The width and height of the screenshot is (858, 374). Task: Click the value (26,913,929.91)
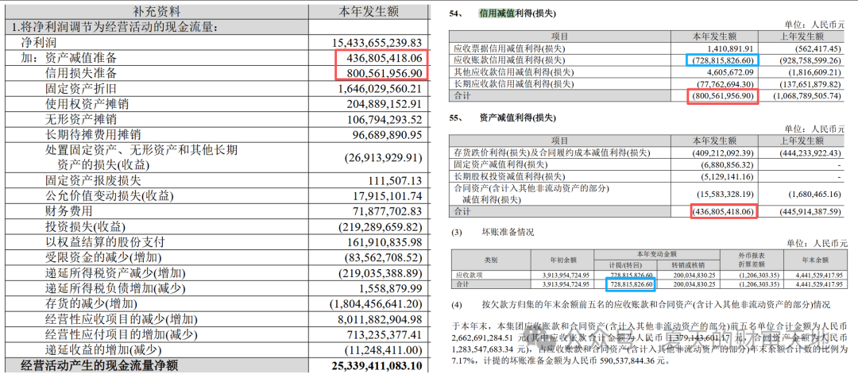coord(384,157)
